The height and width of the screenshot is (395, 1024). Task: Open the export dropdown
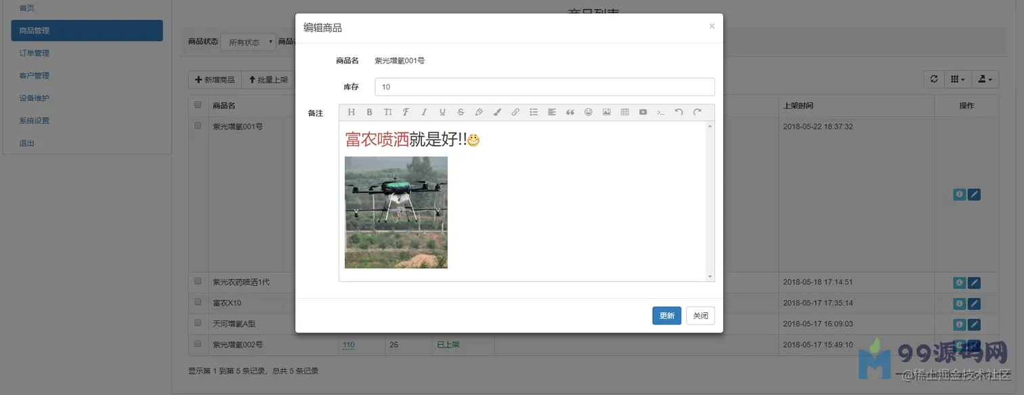point(985,79)
